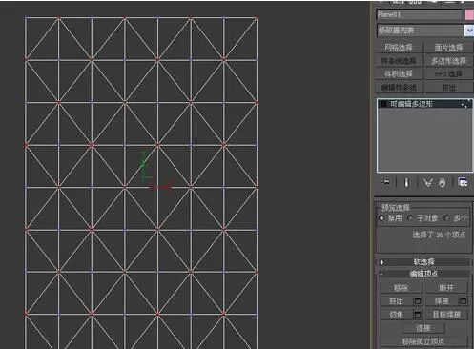
Task: Click the 网格选择 modifier button
Action: [x=399, y=48]
